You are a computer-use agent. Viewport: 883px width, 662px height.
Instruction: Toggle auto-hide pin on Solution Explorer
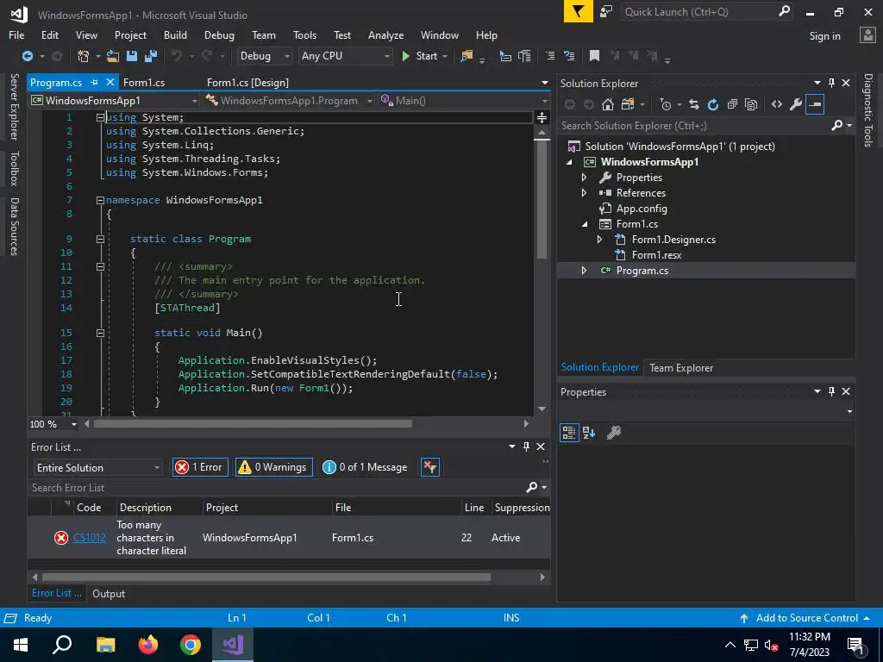point(832,83)
